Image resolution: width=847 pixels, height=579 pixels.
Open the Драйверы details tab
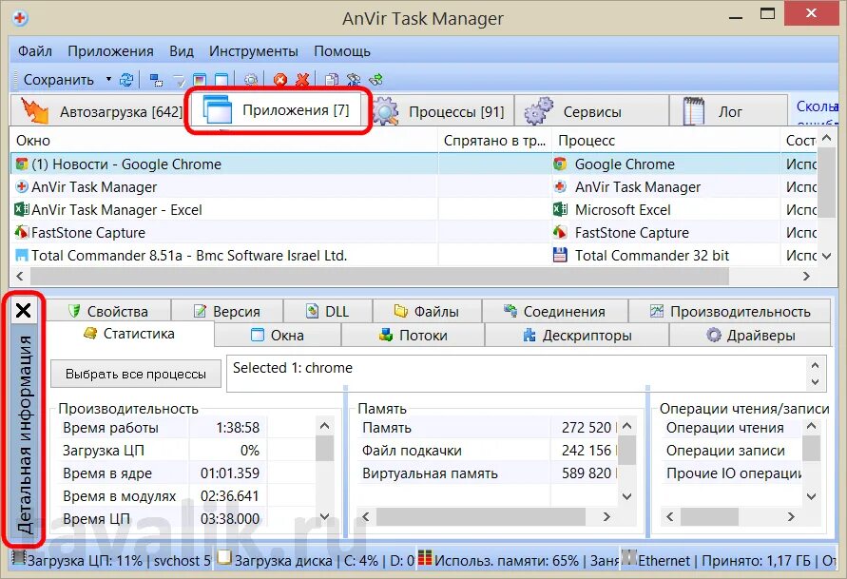[x=750, y=335]
